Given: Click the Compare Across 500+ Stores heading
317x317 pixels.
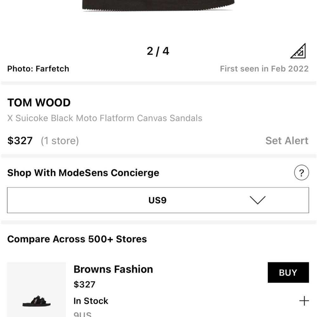Looking at the screenshot, I should 77,239.
